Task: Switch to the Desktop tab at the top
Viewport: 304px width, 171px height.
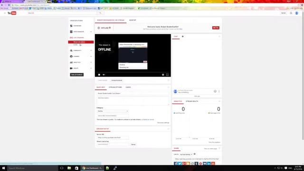Action: [133, 20]
